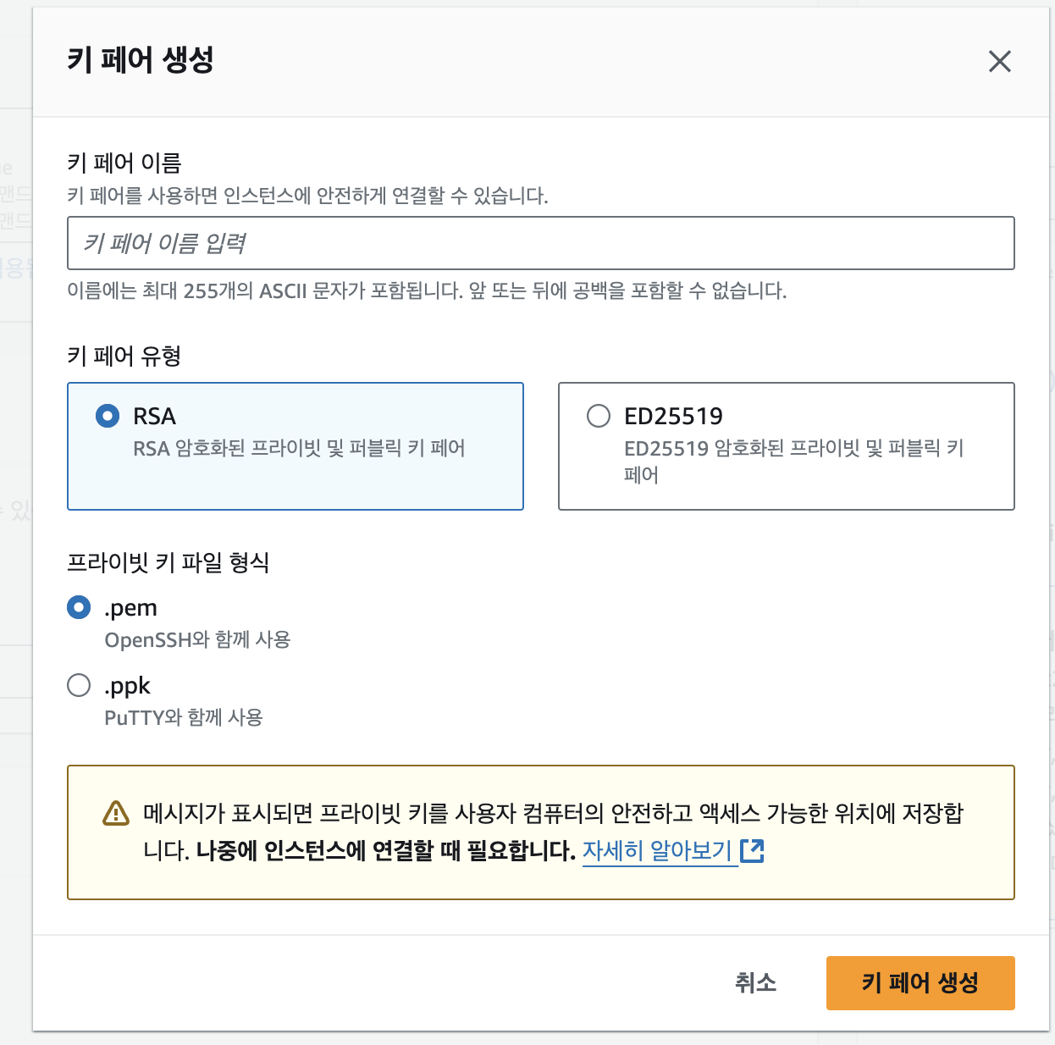Close the 키 페어 생성 dialog with the X icon

(x=999, y=61)
